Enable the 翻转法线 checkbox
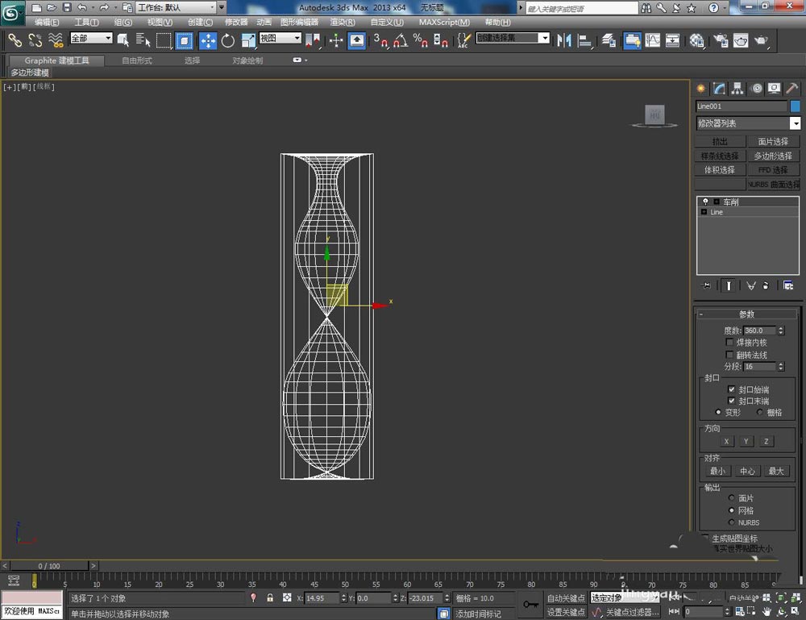This screenshot has height=620, width=806. pos(730,355)
